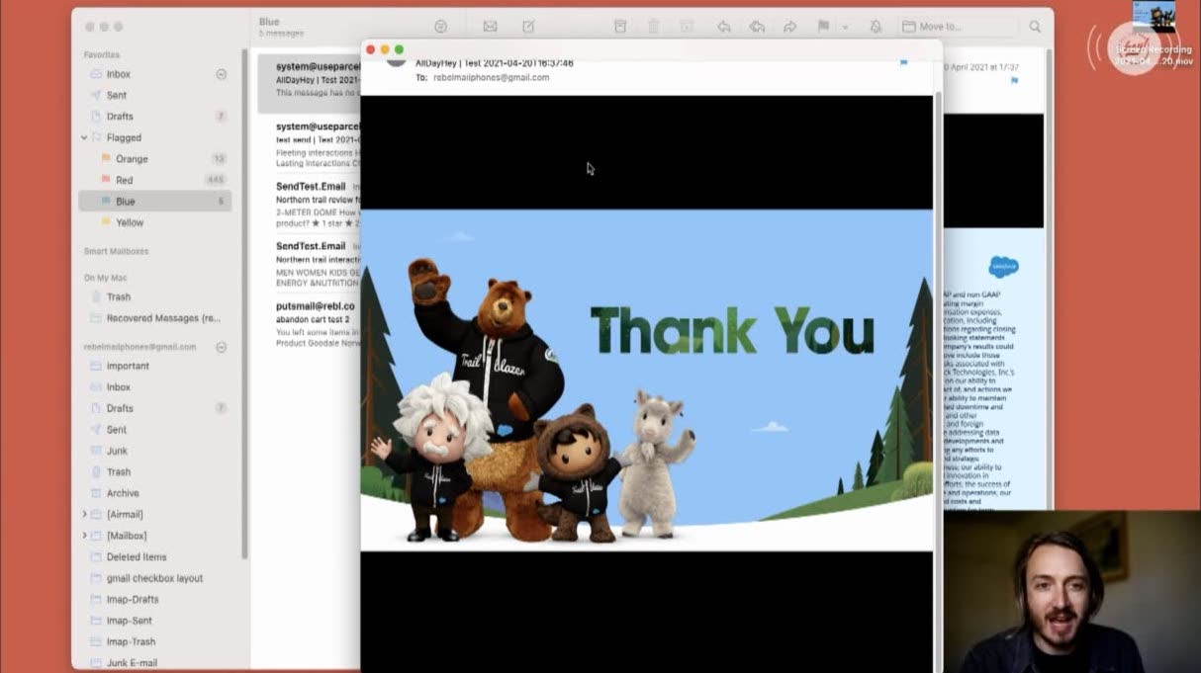Click the Salesforce cloud logo in preview pane
This screenshot has width=1201, height=673.
pyautogui.click(x=1003, y=267)
